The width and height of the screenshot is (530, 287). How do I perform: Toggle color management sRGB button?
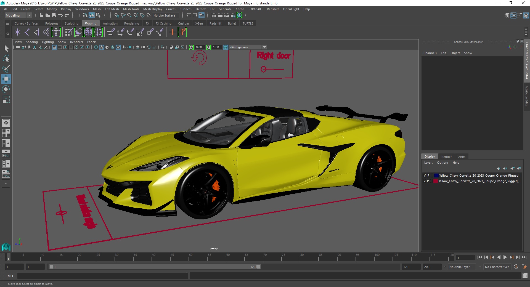226,47
